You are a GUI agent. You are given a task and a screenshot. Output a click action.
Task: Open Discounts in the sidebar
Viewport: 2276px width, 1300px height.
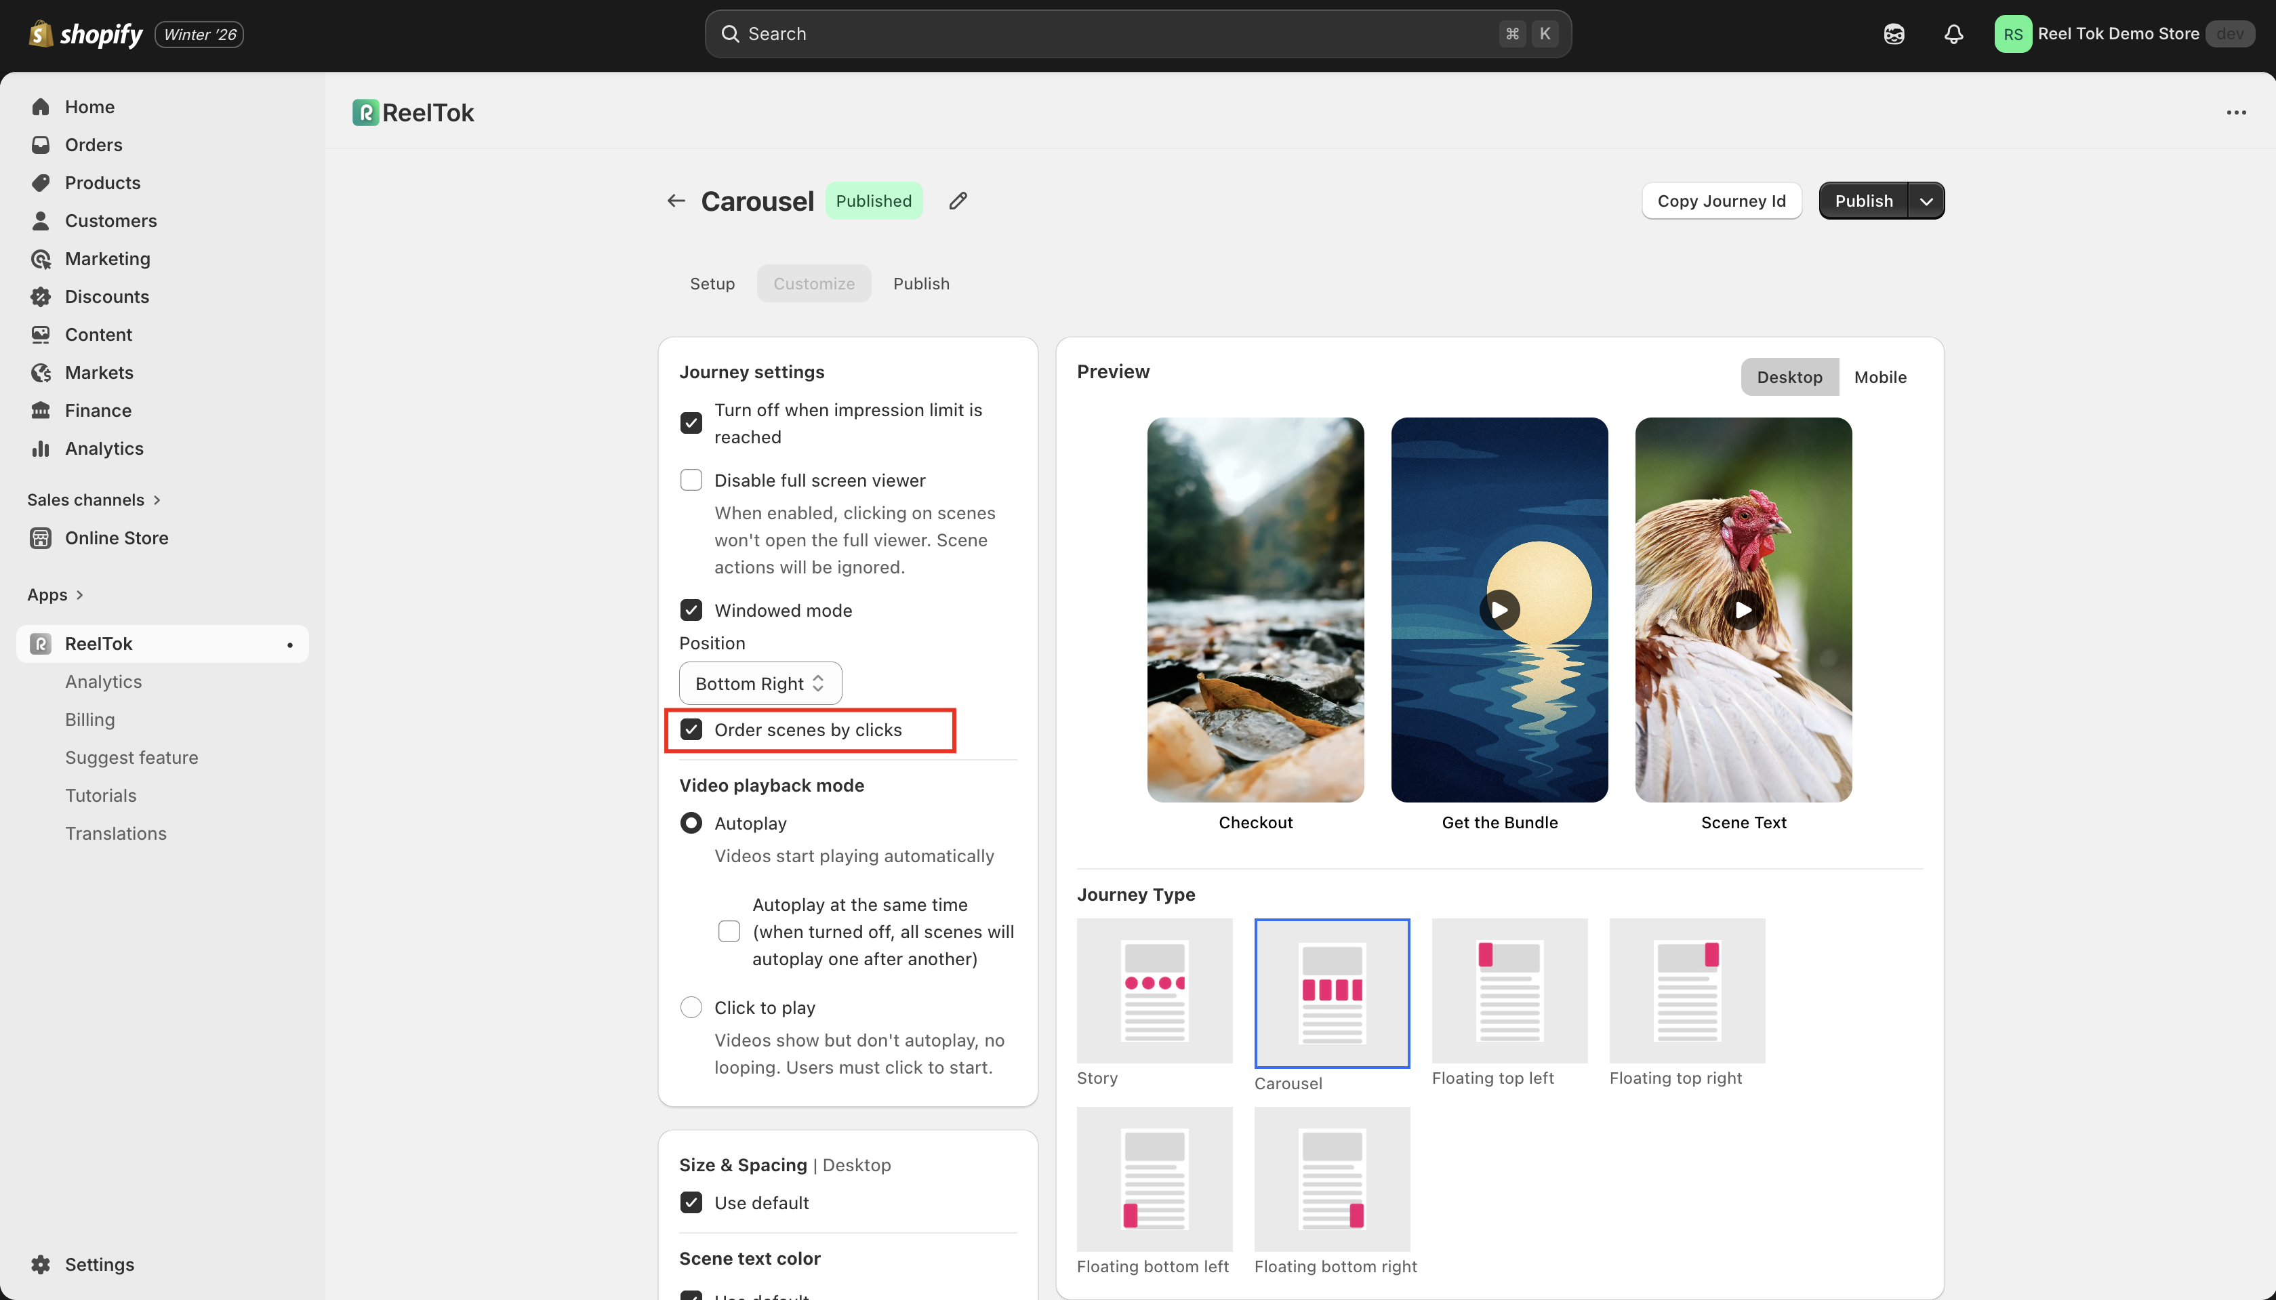(x=107, y=296)
